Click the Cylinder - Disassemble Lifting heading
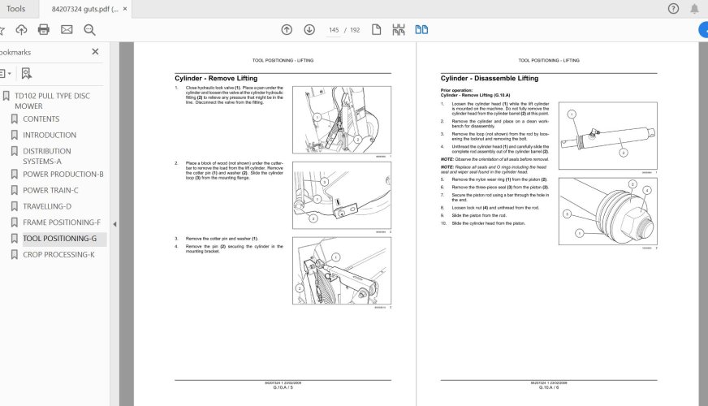Image resolution: width=708 pixels, height=406 pixels. point(490,78)
